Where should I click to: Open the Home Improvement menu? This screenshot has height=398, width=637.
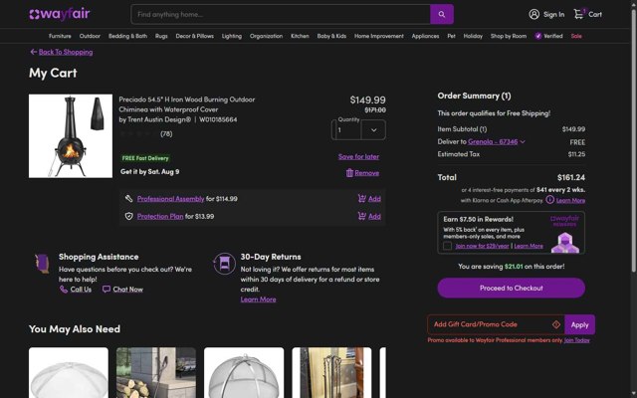pyautogui.click(x=379, y=36)
